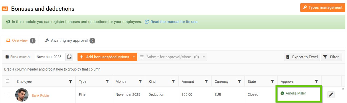Image resolution: width=347 pixels, height=103 pixels.
Task: Open the Approval column filter icon
Action: coord(316,81)
